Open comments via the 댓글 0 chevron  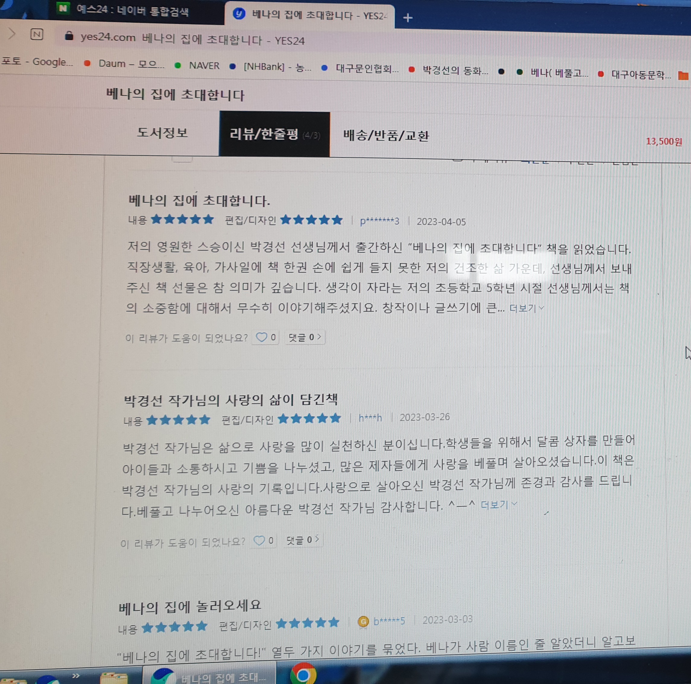[319, 337]
